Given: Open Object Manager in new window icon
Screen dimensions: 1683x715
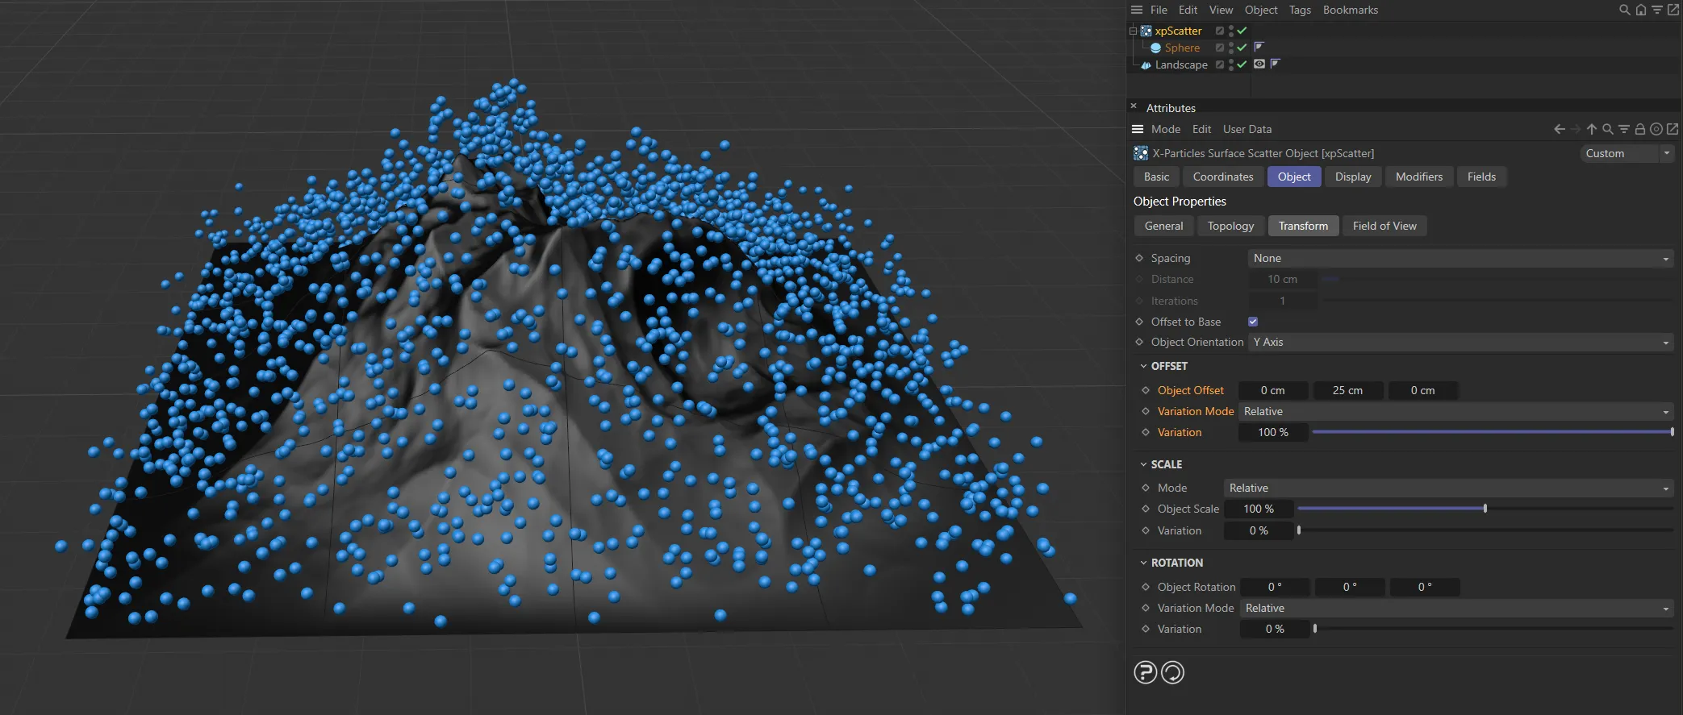Looking at the screenshot, I should [x=1673, y=10].
